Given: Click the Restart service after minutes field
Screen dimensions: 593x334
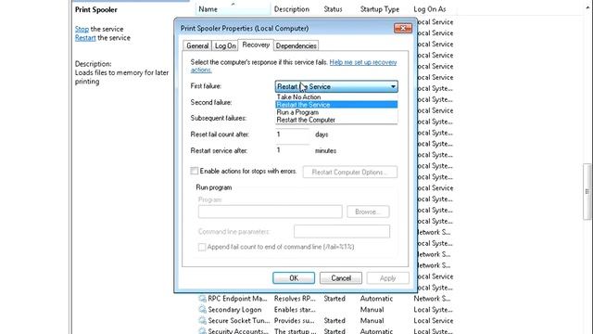Looking at the screenshot, I should coord(293,150).
